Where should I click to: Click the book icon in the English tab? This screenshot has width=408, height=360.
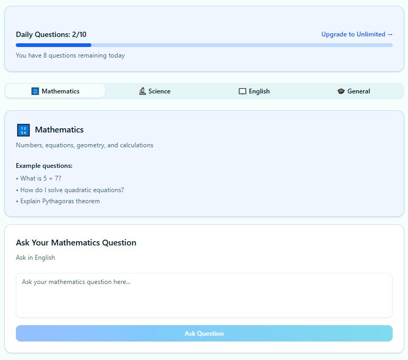(x=242, y=91)
